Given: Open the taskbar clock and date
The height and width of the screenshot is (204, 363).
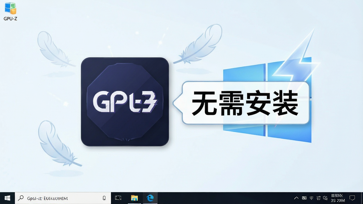Looking at the screenshot, I should point(338,198).
